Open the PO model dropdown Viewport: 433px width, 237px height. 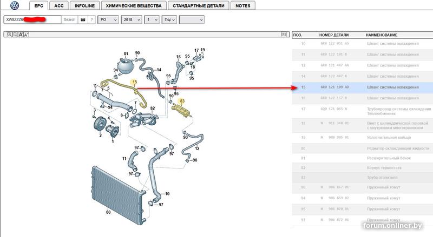pyautogui.click(x=108, y=19)
